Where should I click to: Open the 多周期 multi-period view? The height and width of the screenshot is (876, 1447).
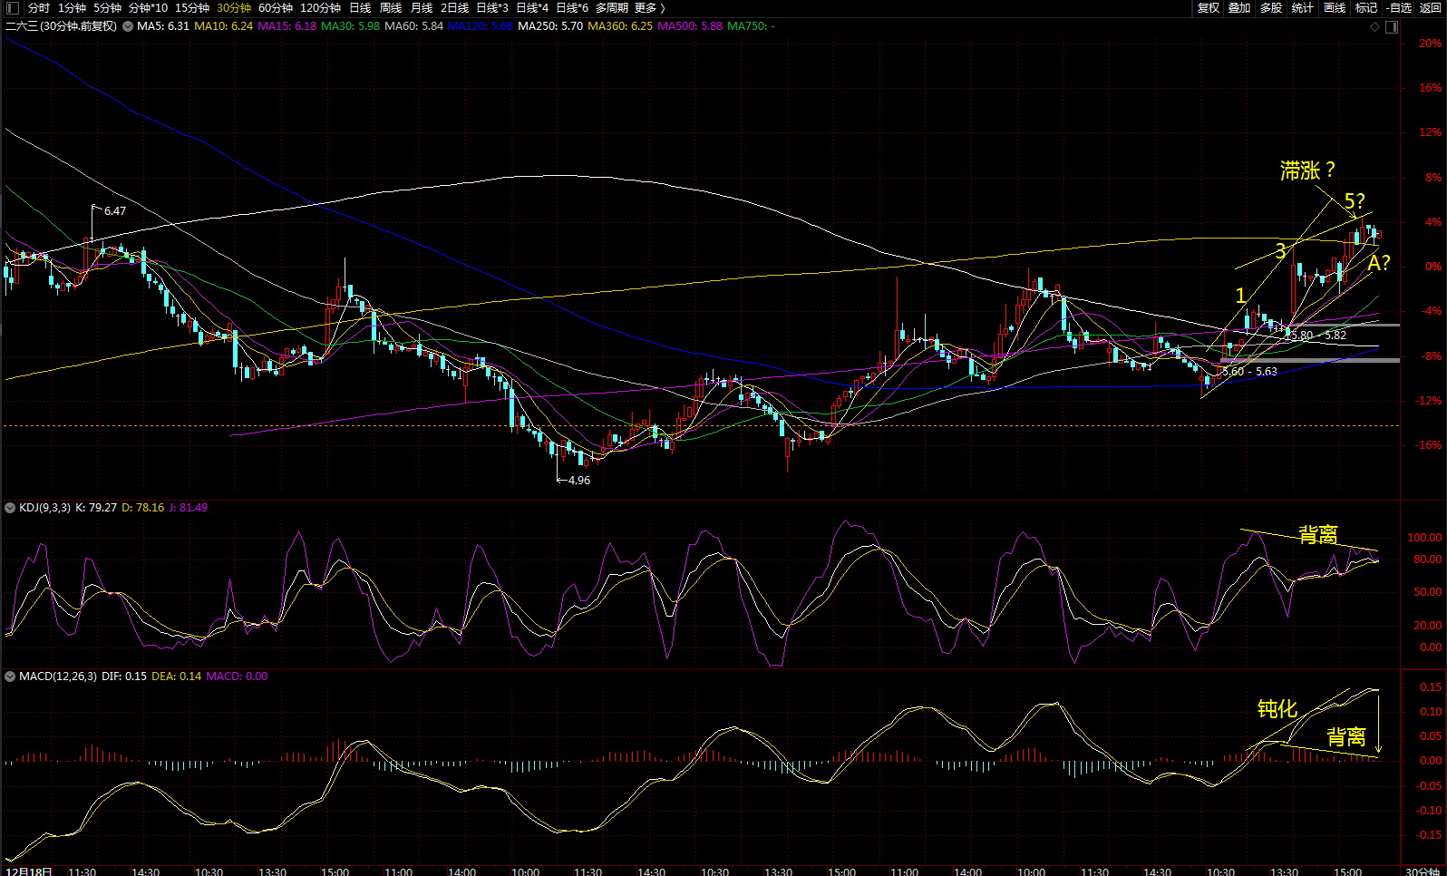(611, 8)
